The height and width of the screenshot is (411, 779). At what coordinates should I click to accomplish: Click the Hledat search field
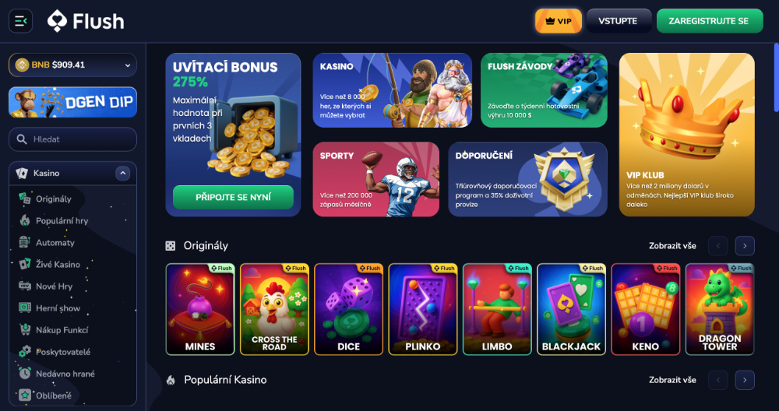coord(72,139)
